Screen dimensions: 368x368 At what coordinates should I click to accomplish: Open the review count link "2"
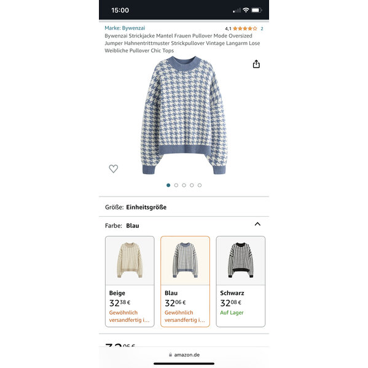point(262,29)
